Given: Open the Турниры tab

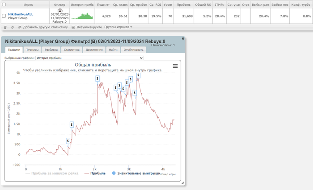Looking at the screenshot, I should tap(32, 50).
